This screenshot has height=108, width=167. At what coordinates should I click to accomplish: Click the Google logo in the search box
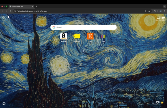coord(54,27)
